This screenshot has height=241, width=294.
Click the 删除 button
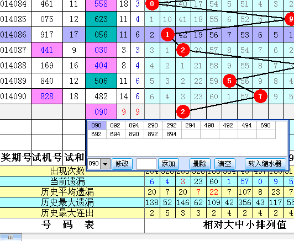200,164
